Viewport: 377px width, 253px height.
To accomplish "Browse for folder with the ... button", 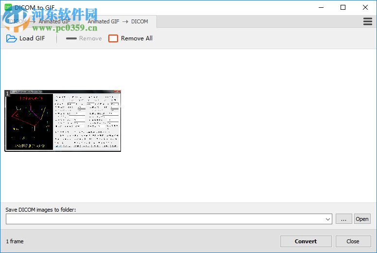I will coord(343,219).
